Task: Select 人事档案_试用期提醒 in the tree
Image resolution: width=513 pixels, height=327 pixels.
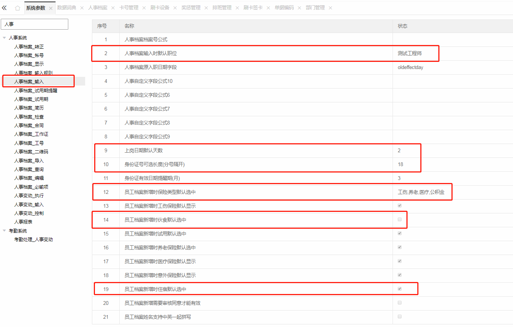Action: click(36, 90)
